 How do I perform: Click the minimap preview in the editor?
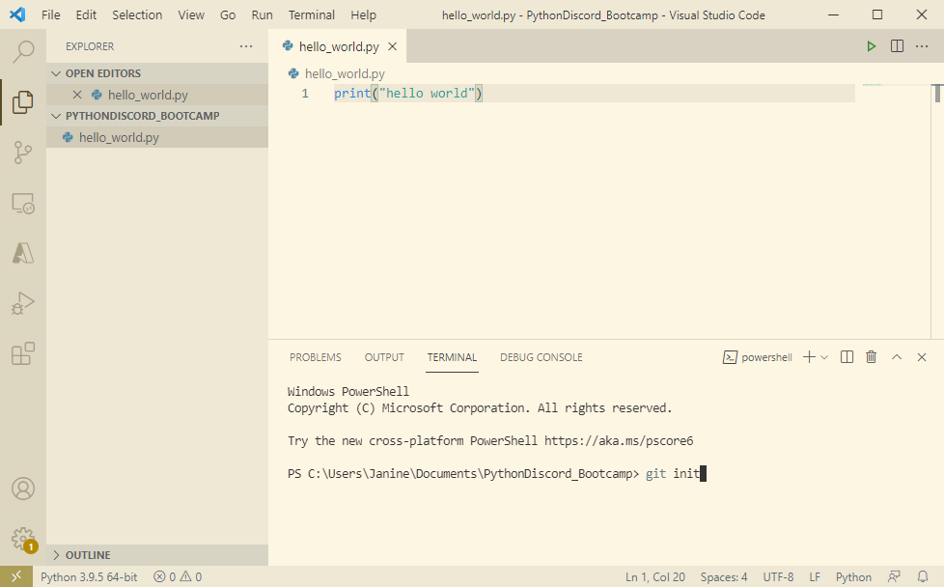(872, 86)
